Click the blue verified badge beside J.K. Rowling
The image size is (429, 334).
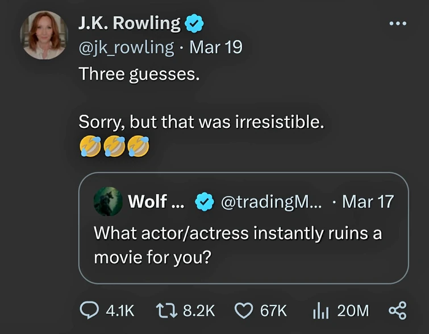(x=194, y=24)
